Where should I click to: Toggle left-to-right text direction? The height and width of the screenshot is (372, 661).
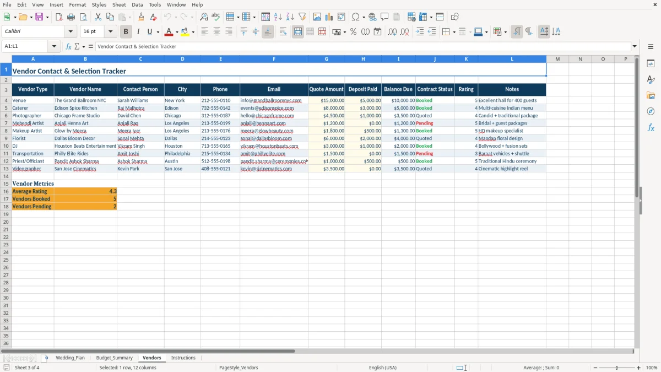click(x=517, y=32)
